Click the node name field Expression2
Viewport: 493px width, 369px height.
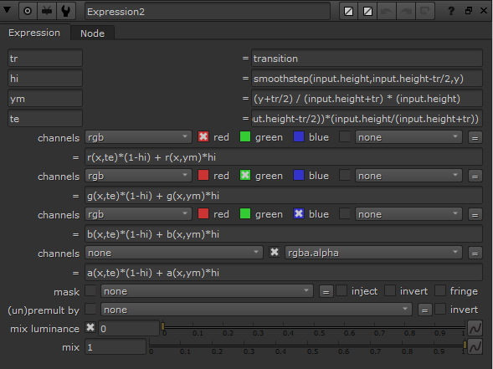(208, 12)
